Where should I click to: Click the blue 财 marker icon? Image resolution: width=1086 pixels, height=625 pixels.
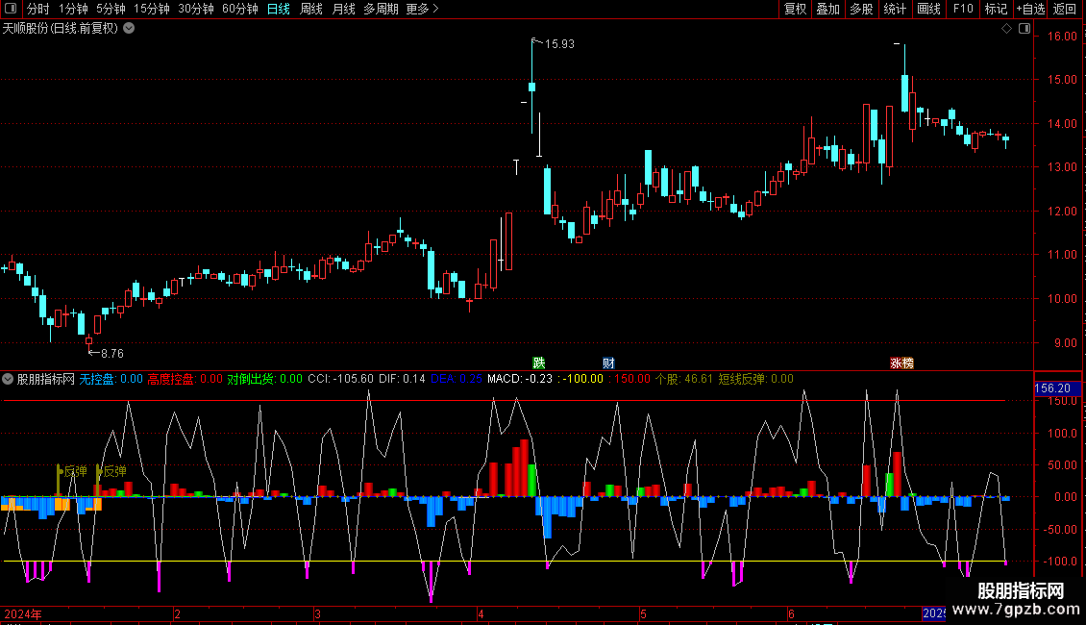click(x=608, y=362)
